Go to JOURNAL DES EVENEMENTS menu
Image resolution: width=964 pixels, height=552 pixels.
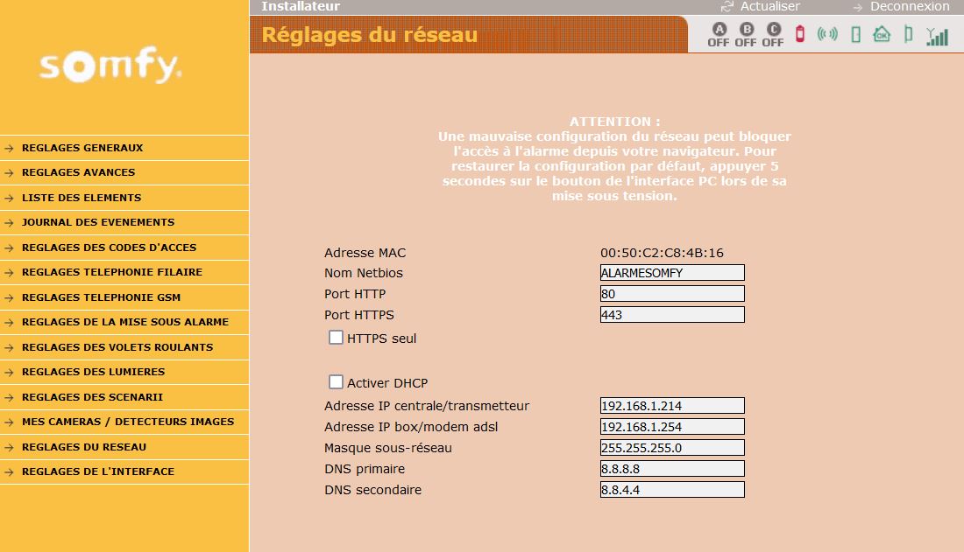(x=98, y=222)
